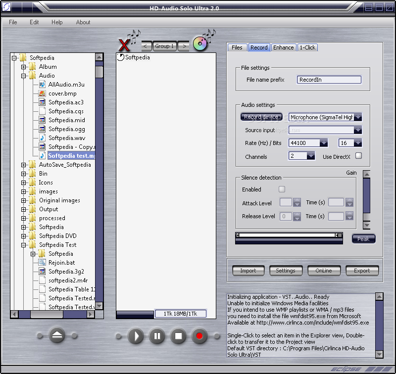Select the Softpedia.ac3 file icon
Image resolution: width=396 pixels, height=374 pixels.
[42, 102]
